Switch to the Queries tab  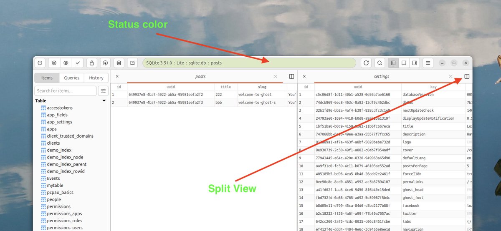point(72,78)
